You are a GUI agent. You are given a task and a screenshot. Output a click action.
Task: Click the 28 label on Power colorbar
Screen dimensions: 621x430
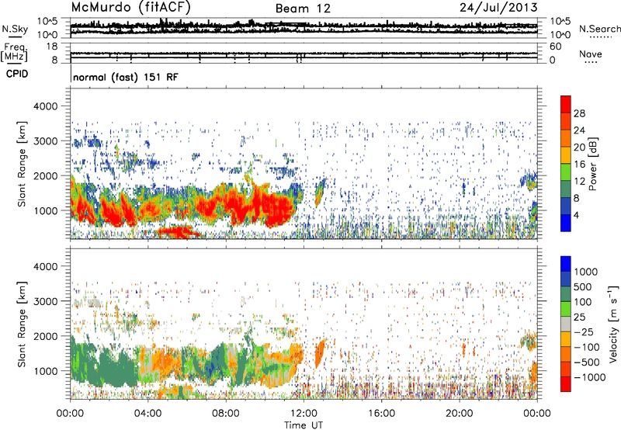(x=579, y=113)
